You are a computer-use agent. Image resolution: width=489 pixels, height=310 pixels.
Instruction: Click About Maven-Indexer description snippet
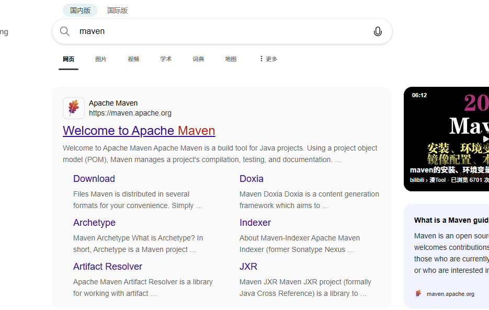(299, 244)
